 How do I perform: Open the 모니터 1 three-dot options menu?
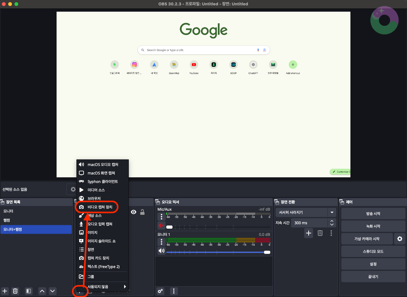(162, 242)
